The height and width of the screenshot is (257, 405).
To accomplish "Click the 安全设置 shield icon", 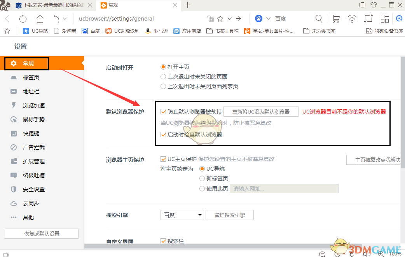I will [13, 189].
